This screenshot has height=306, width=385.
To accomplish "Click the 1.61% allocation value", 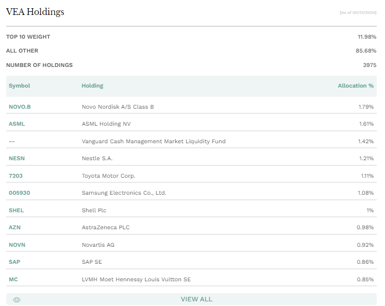I will [366, 124].
